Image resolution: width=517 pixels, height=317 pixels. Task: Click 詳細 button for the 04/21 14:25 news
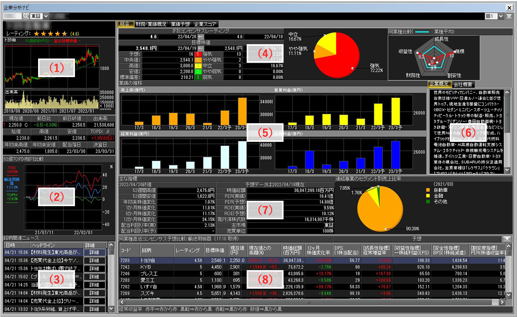coord(94,285)
